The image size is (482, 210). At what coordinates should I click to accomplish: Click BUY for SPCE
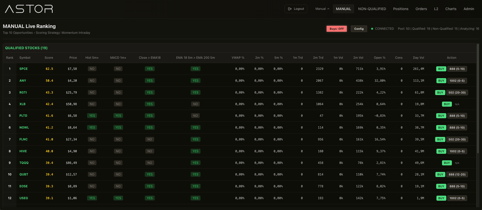point(441,69)
